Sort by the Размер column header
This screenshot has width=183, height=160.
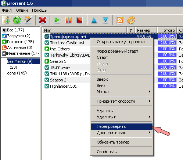tap(146, 30)
